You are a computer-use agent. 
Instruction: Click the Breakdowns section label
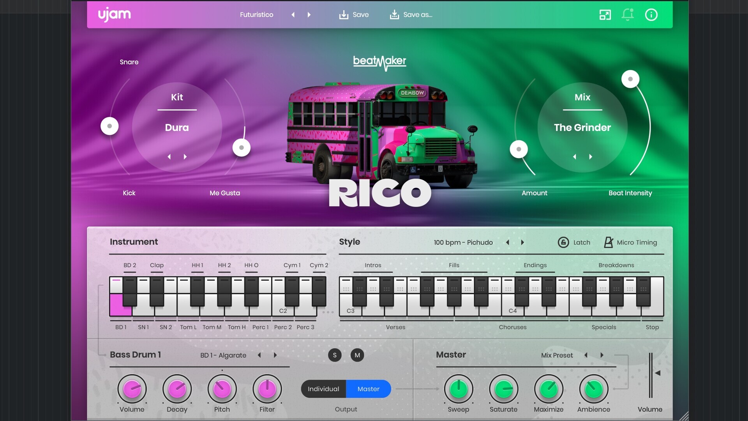point(616,265)
